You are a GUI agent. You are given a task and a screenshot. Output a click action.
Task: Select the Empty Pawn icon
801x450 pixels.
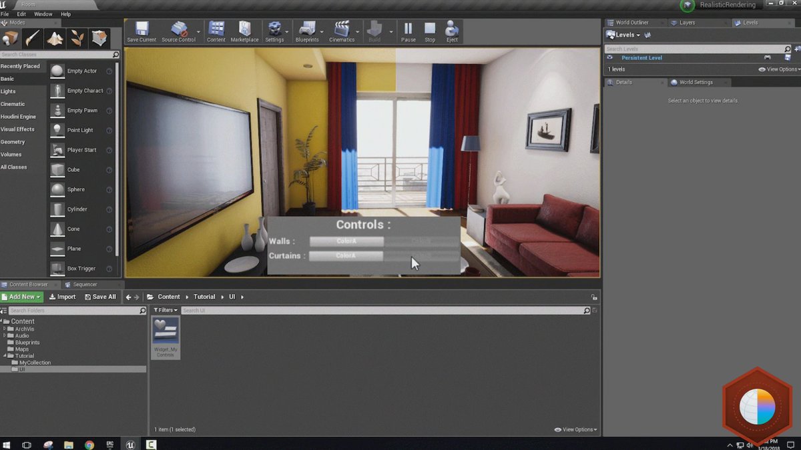pos(57,111)
